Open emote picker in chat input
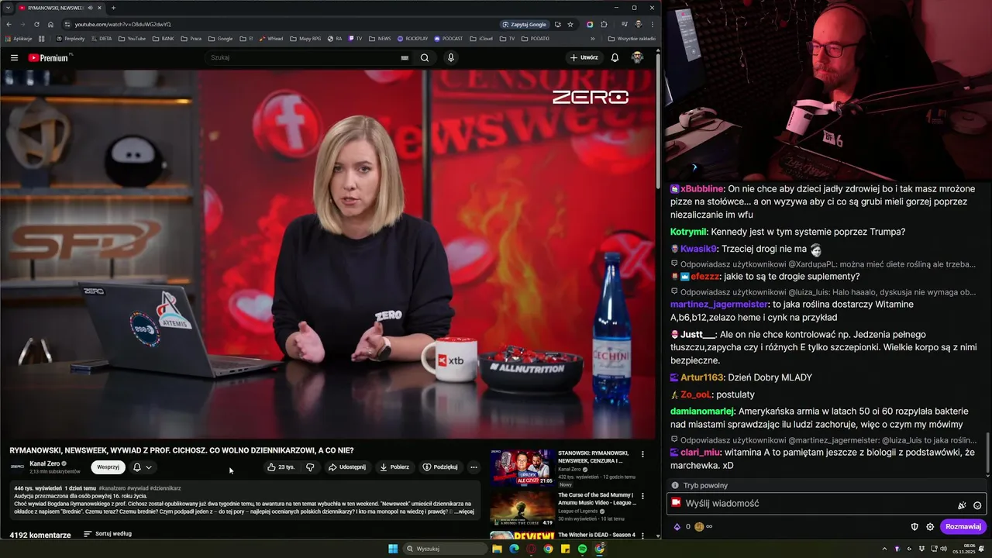Screen dimensions: 992x558 pyautogui.click(x=977, y=505)
